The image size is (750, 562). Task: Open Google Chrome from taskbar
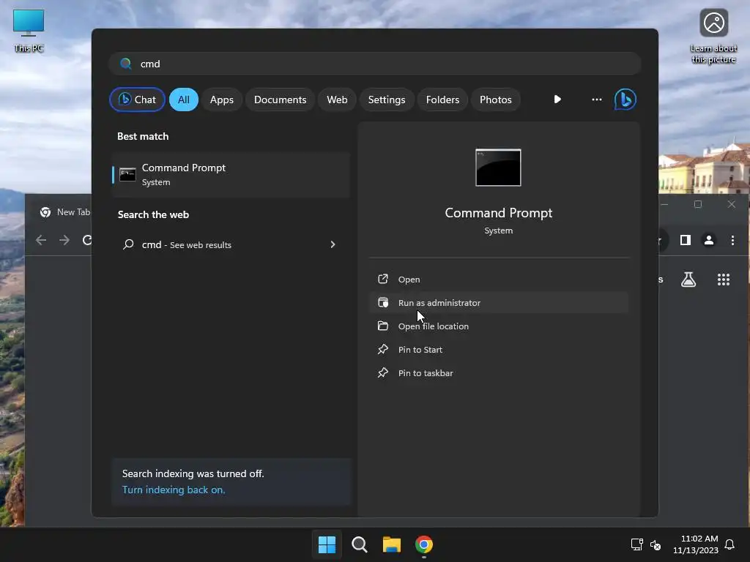[x=424, y=544]
